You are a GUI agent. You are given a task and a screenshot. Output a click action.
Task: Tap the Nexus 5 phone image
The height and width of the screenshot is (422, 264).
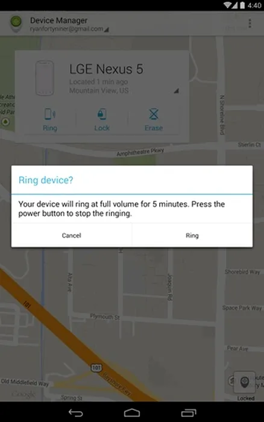pos(45,78)
